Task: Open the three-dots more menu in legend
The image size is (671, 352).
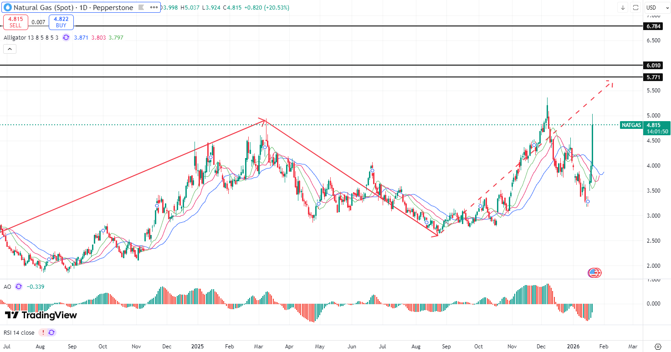Action: click(154, 8)
